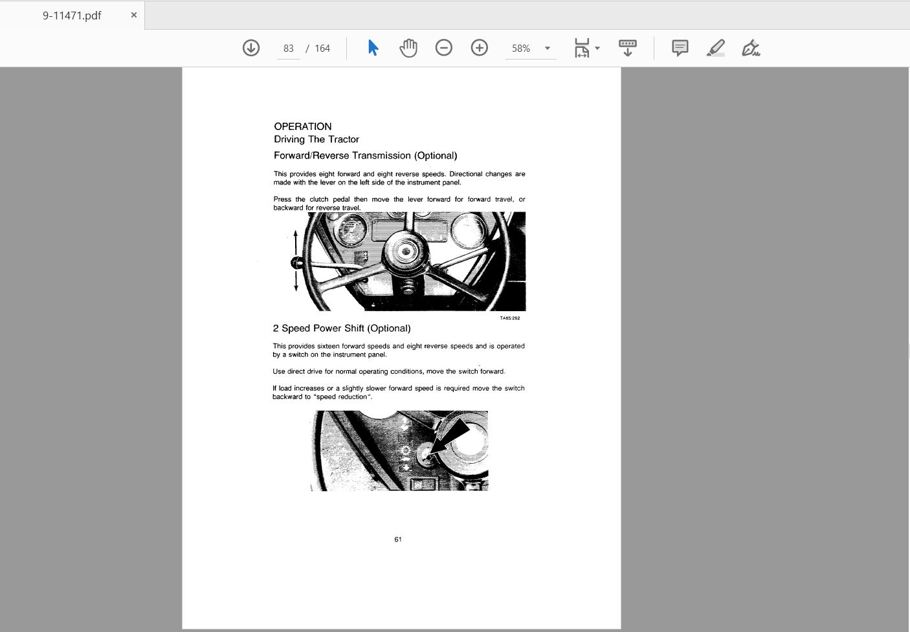Click the Forward/Reverse Transmission (Optional) heading

pos(366,156)
